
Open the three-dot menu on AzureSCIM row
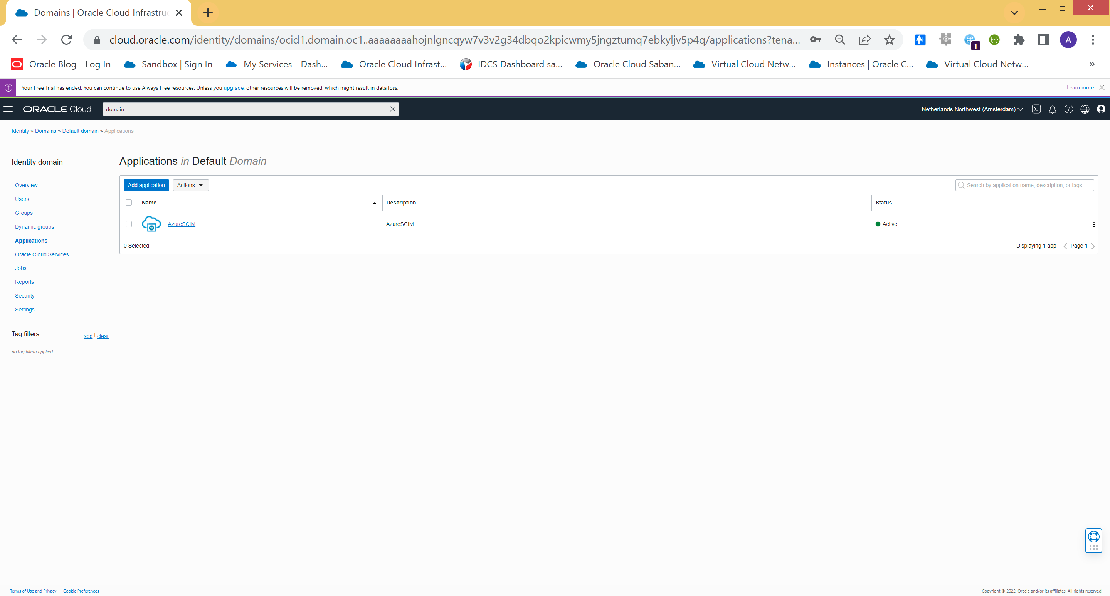1094,224
